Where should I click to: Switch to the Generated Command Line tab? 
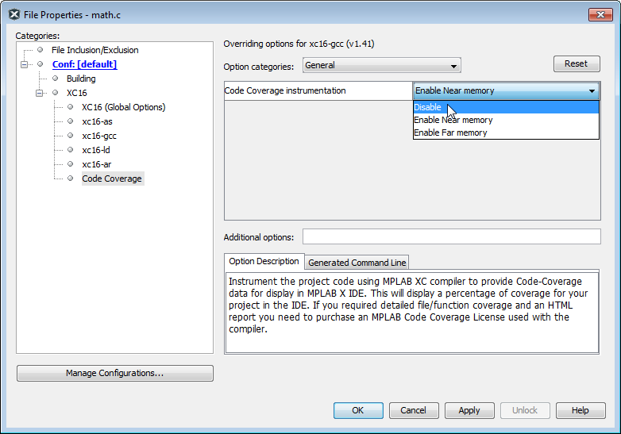tap(357, 263)
